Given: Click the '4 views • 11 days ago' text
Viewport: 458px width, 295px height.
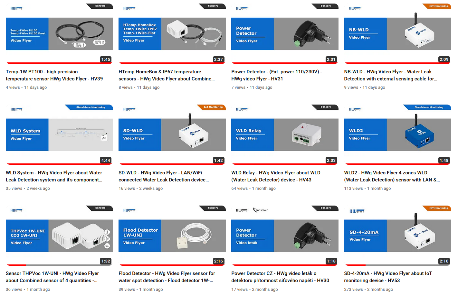Looking at the screenshot, I should 26,88.
